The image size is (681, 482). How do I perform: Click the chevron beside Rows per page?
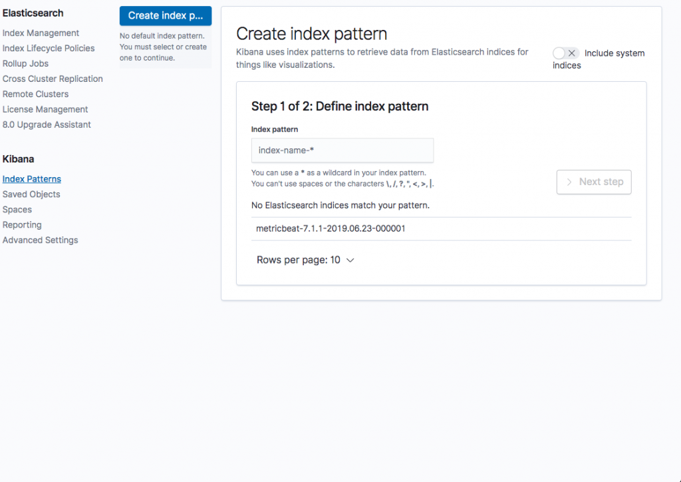350,260
